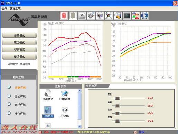
Task: Select 音乐环境 radio button
Action: [9, 104]
